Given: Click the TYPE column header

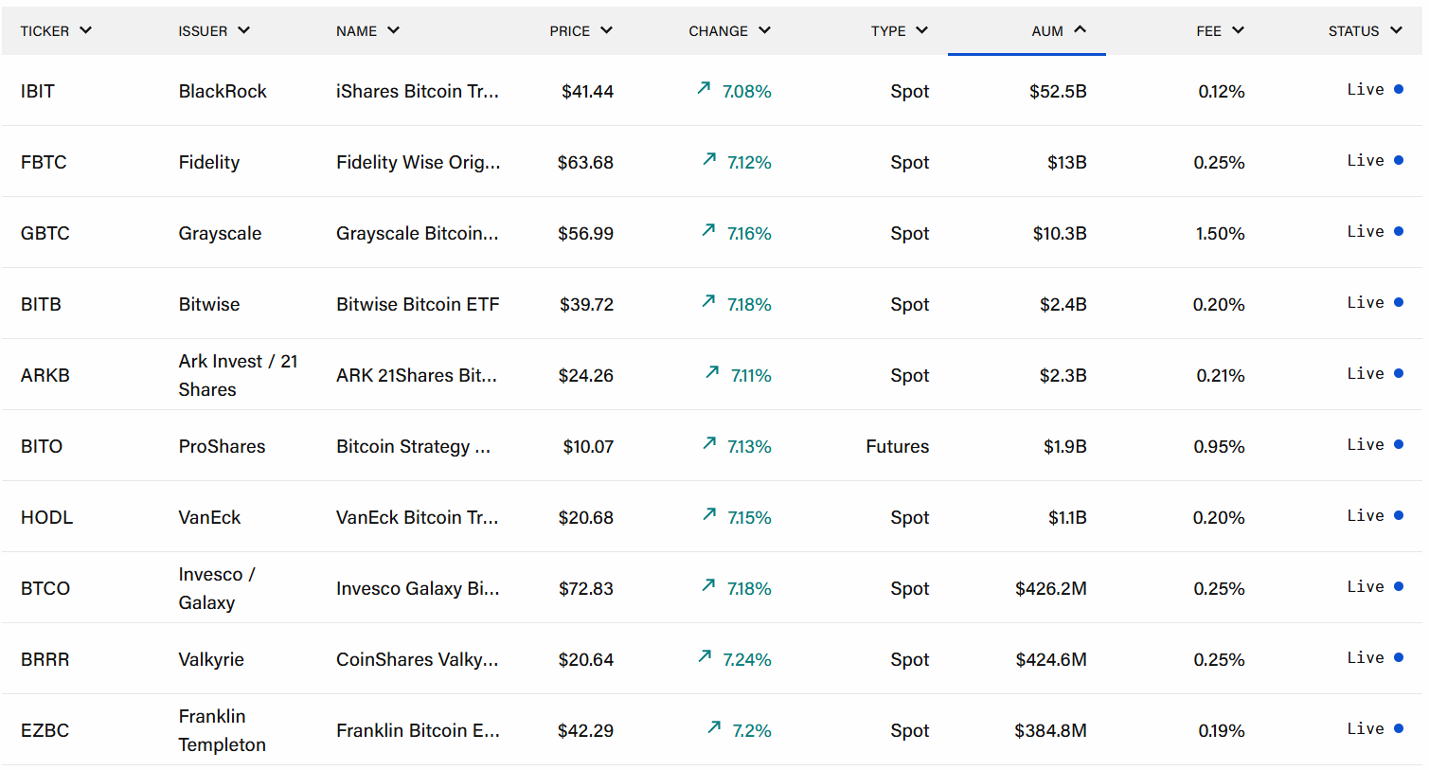Looking at the screenshot, I should click(899, 31).
